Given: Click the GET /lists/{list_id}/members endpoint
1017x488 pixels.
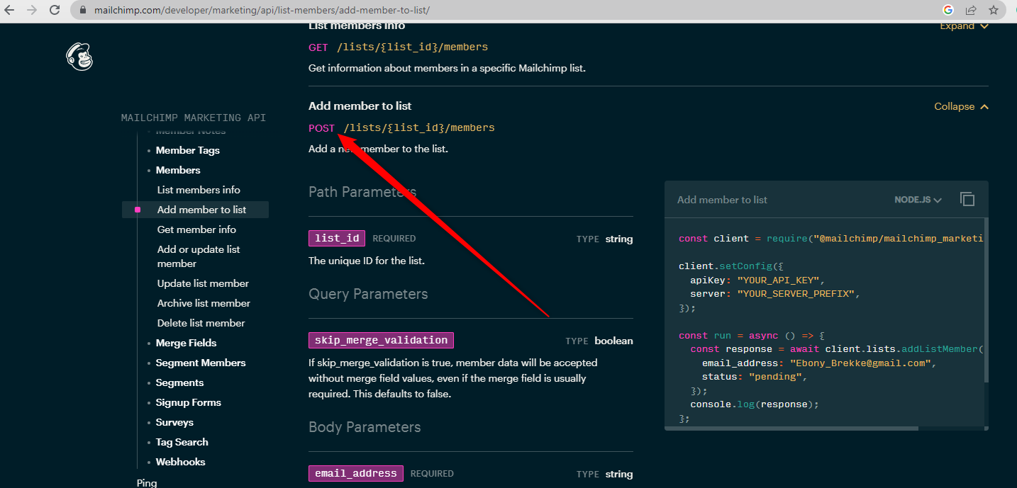Looking at the screenshot, I should [x=398, y=47].
